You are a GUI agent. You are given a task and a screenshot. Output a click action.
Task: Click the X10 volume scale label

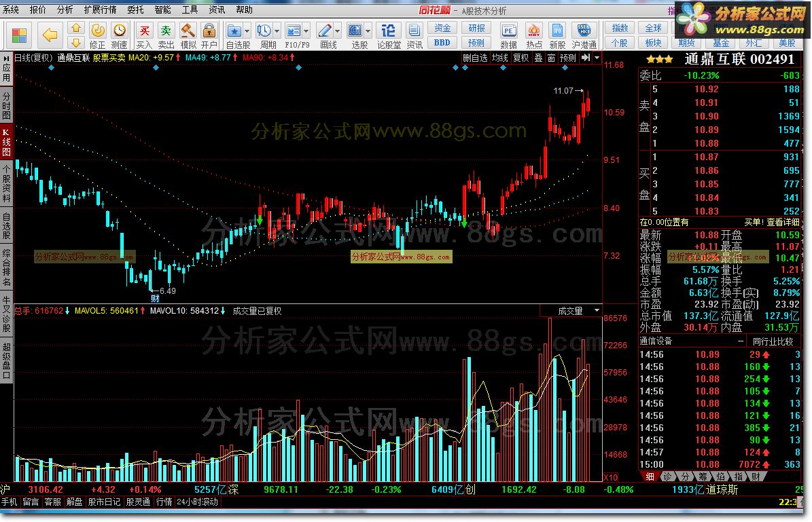[x=611, y=477]
